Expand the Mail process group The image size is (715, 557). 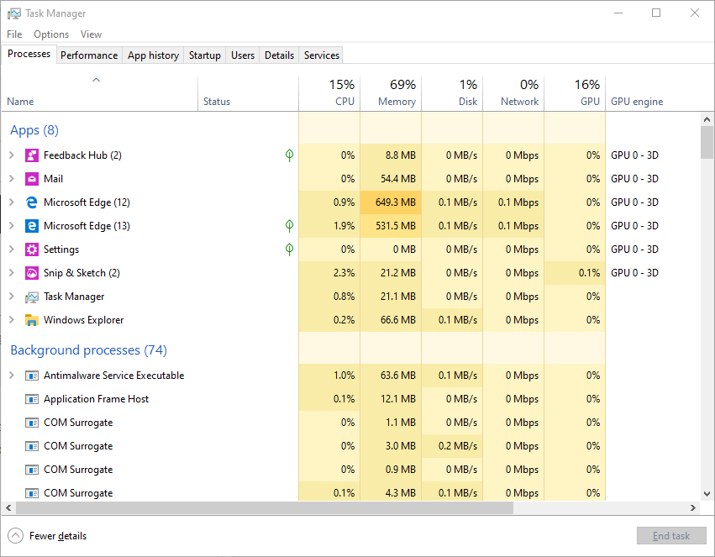pyautogui.click(x=12, y=179)
